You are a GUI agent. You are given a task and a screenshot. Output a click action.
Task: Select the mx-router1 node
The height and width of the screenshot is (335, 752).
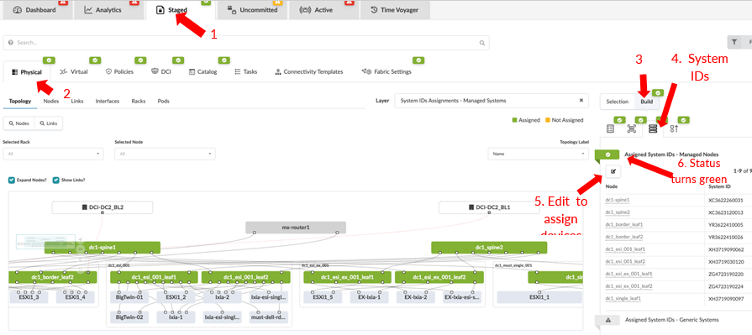click(x=296, y=228)
